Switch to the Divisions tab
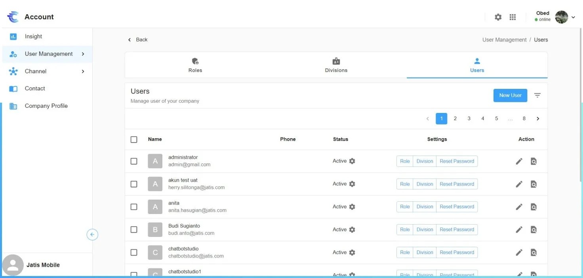Screen dimensions: 583x278 (x=336, y=65)
